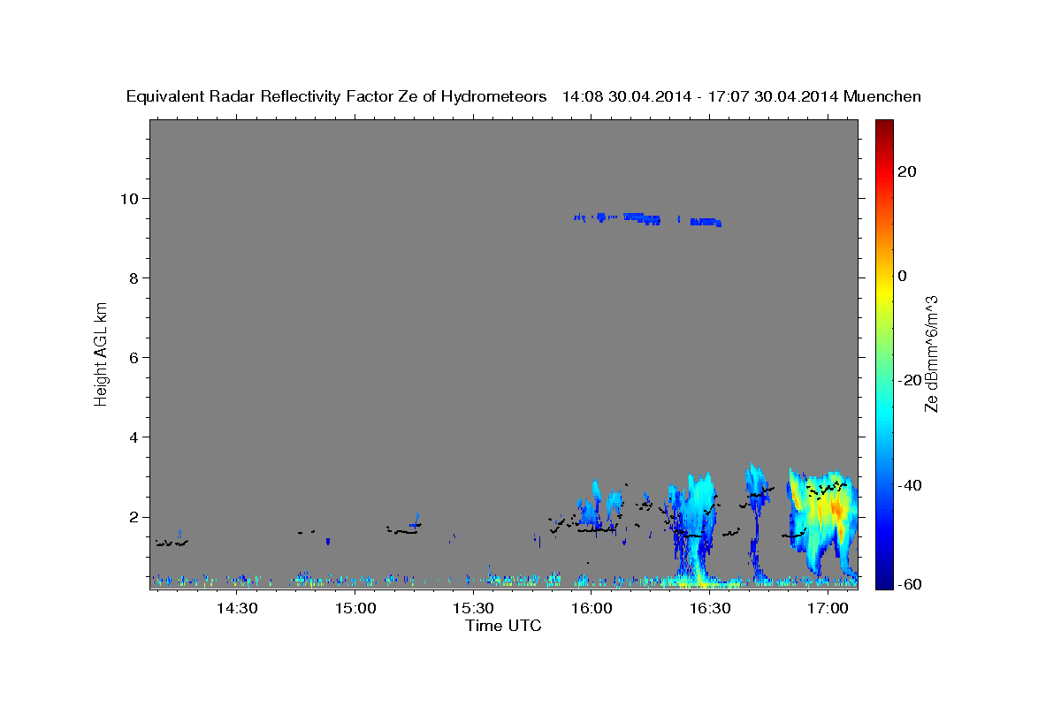Click the height axis label 2
Image resolution: width=1061 pixels, height=707 pixels.
coord(134,517)
